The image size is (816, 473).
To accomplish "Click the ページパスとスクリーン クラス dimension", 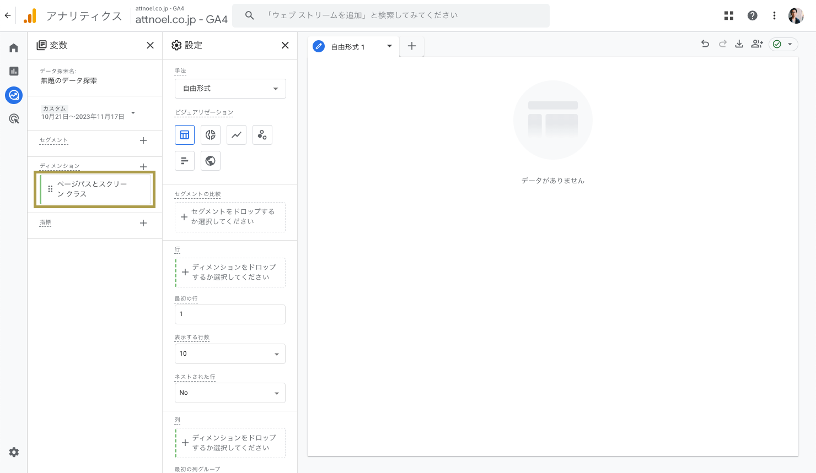I will click(95, 189).
